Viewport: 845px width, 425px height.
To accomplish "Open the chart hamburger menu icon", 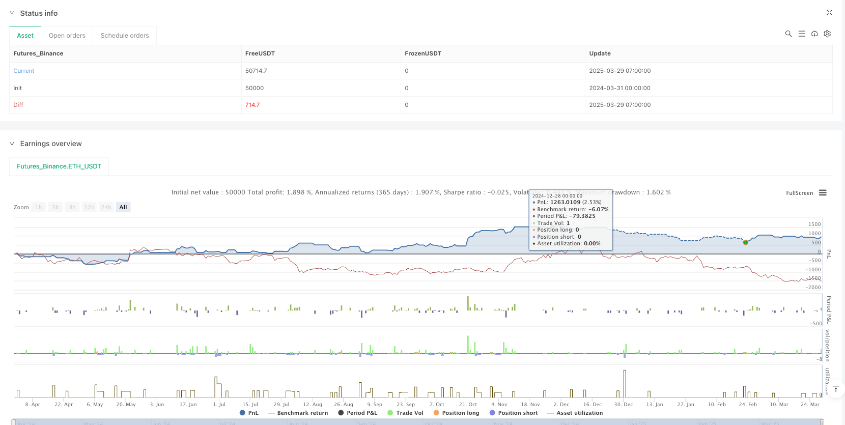I will pyautogui.click(x=823, y=193).
